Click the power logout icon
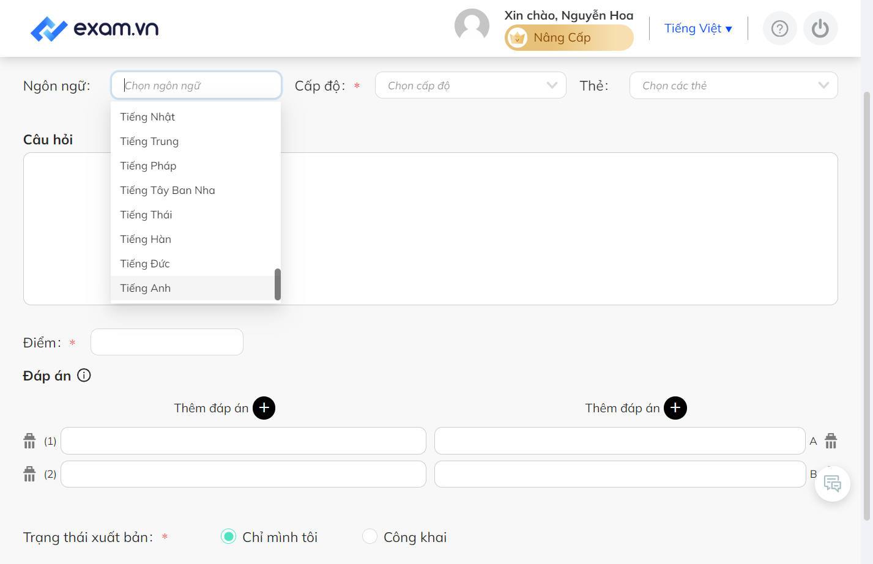873x564 pixels. (820, 29)
